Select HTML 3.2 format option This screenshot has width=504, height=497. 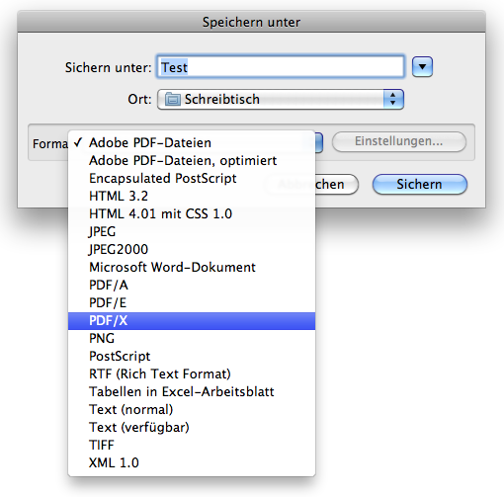click(192, 197)
